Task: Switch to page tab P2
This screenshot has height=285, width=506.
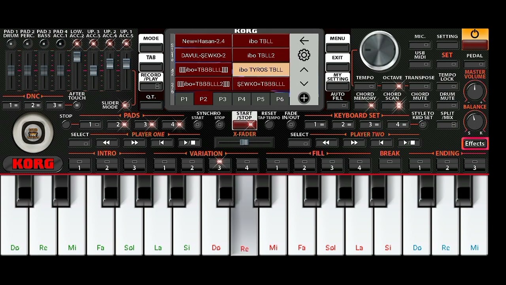Action: coord(203,99)
